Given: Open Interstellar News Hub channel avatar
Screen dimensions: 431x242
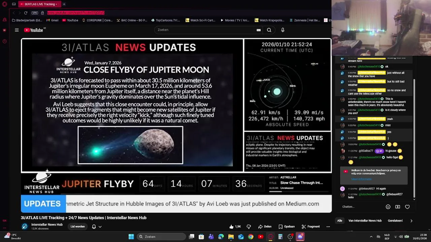Looking at the screenshot, I should pyautogui.click(x=25, y=227).
